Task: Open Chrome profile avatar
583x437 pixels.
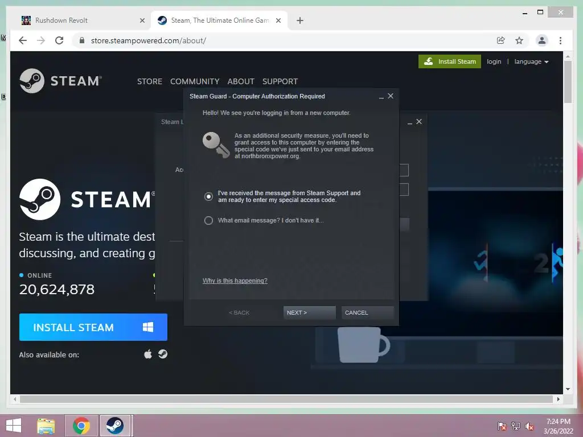Action: (542, 40)
